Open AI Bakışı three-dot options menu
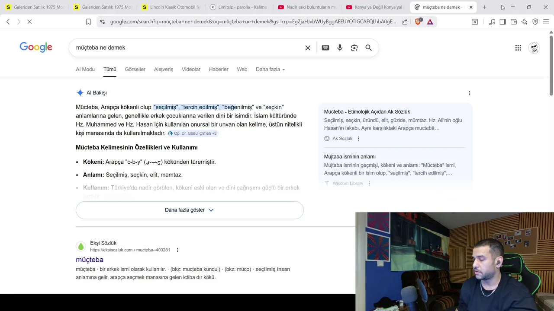The image size is (554, 311). coord(469,93)
